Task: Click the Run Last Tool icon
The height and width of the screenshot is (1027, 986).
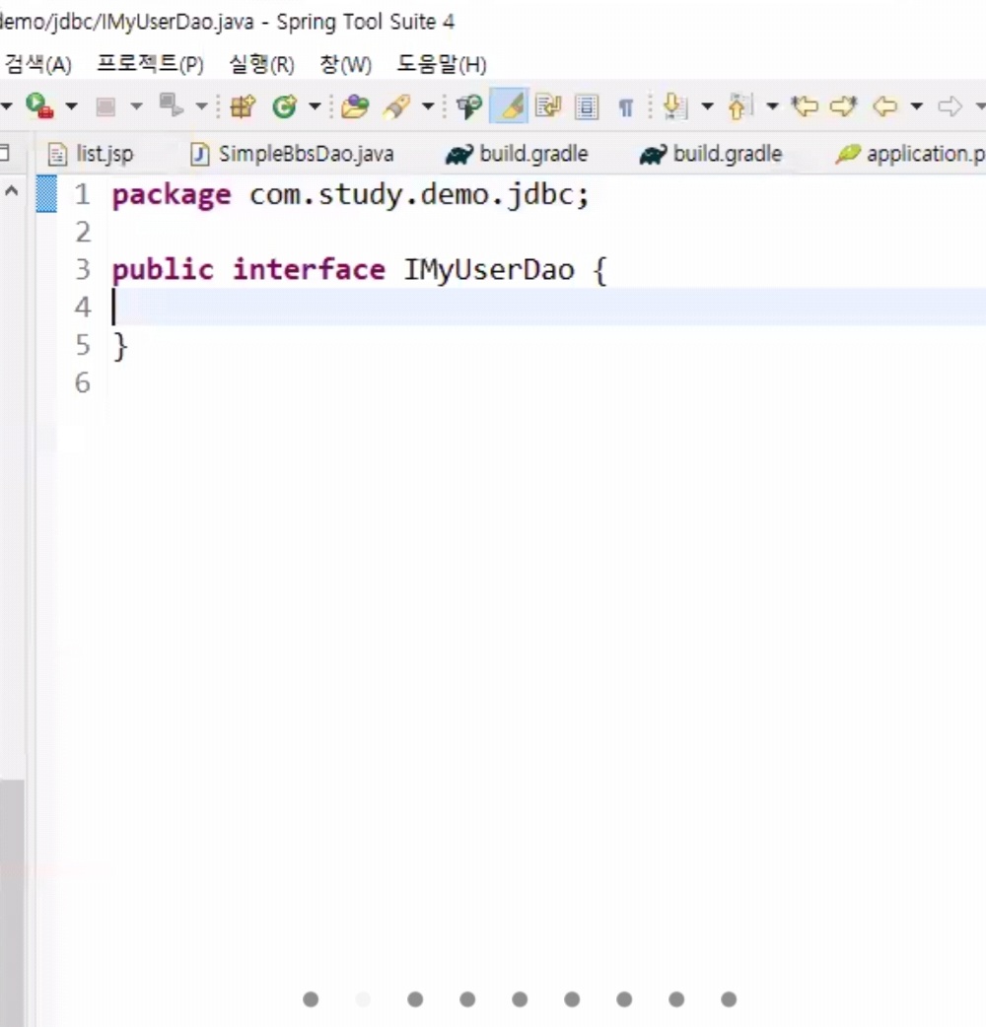Action: 39,106
